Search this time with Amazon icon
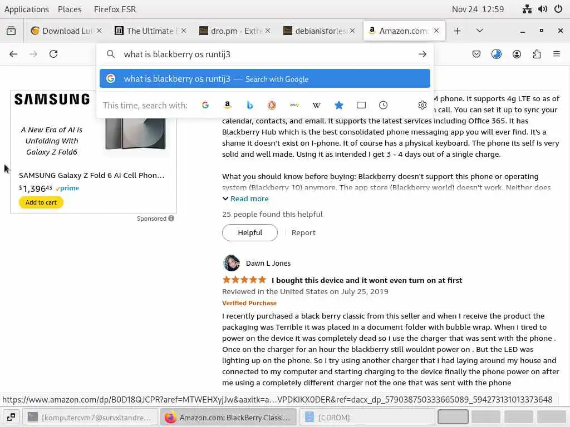Screen dimensions: 570x427 pos(228,105)
